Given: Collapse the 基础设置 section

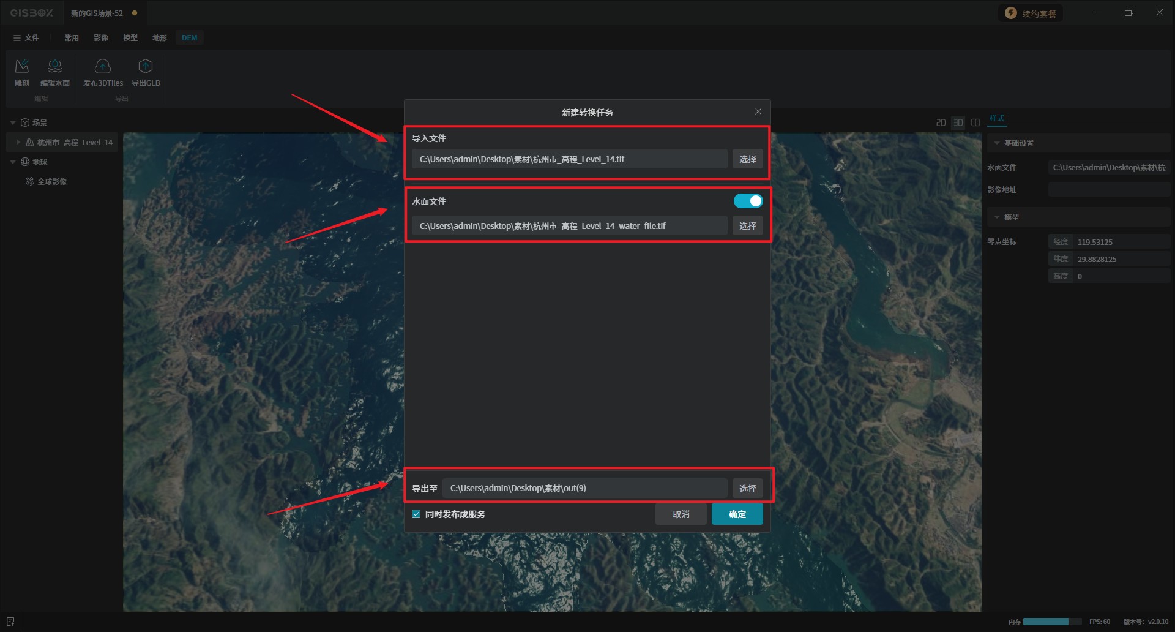Looking at the screenshot, I should click(x=997, y=143).
